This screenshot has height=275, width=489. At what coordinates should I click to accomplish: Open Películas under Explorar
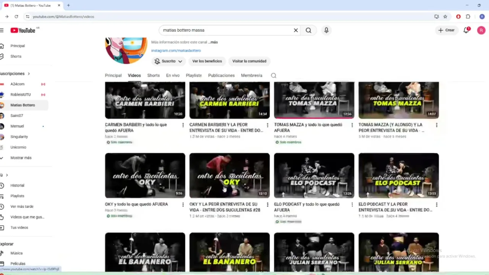18,264
